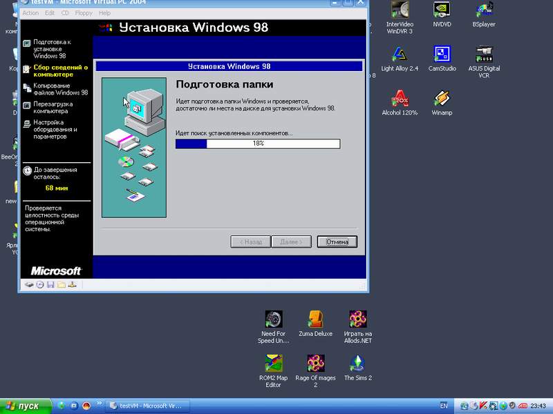The height and width of the screenshot is (414, 553).
Task: Open the Action menu in Virtual PC
Action: coord(30,13)
